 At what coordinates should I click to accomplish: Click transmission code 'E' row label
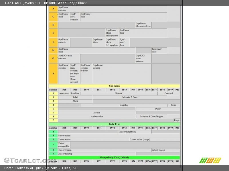coord(53,33)
